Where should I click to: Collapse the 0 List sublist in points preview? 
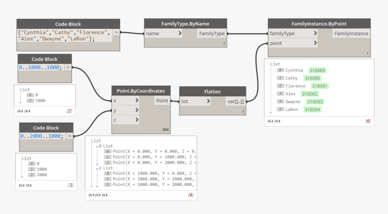click(x=97, y=147)
